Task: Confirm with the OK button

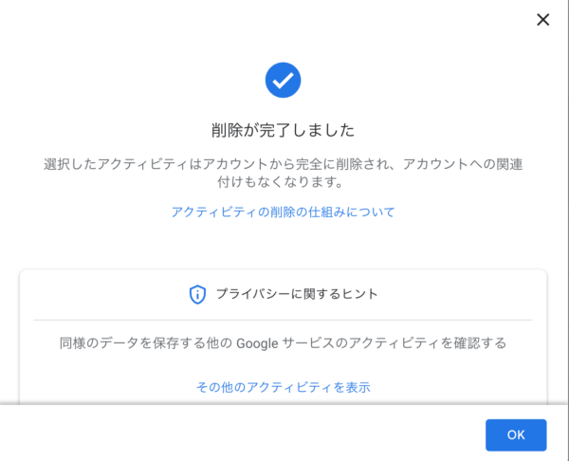Action: click(516, 434)
